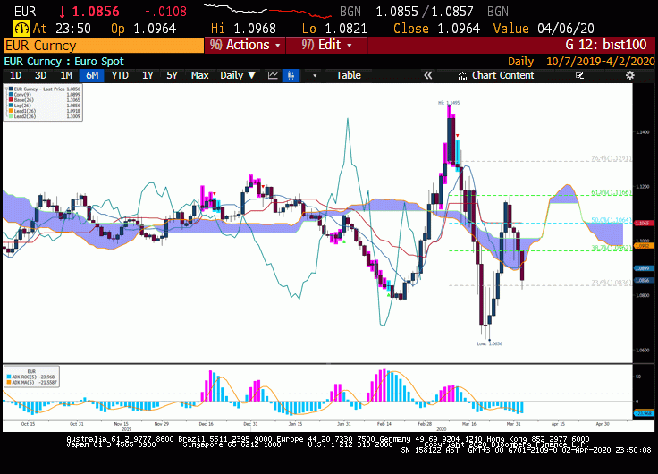Image resolution: width=658 pixels, height=474 pixels.
Task: Open the Daily periodicity dropdown
Action: (x=238, y=75)
